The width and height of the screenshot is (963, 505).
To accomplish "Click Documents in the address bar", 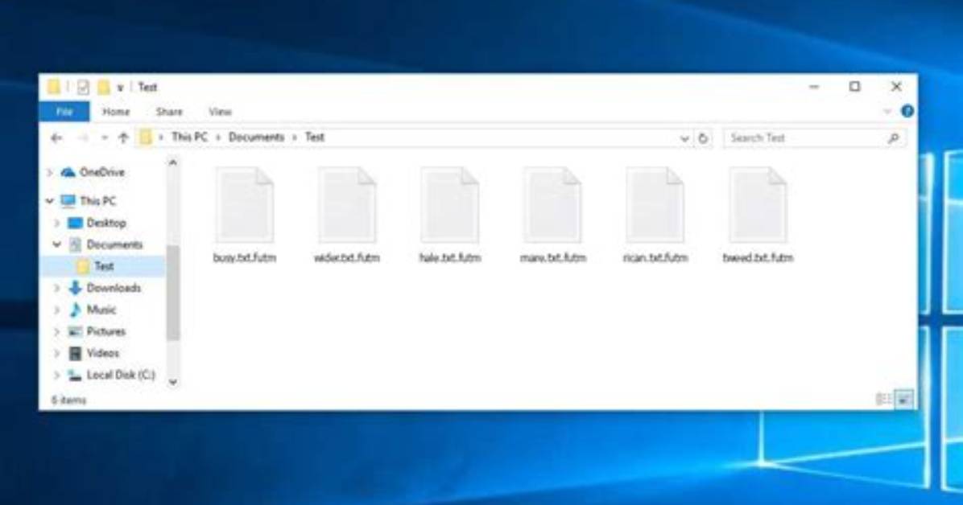I will [256, 138].
